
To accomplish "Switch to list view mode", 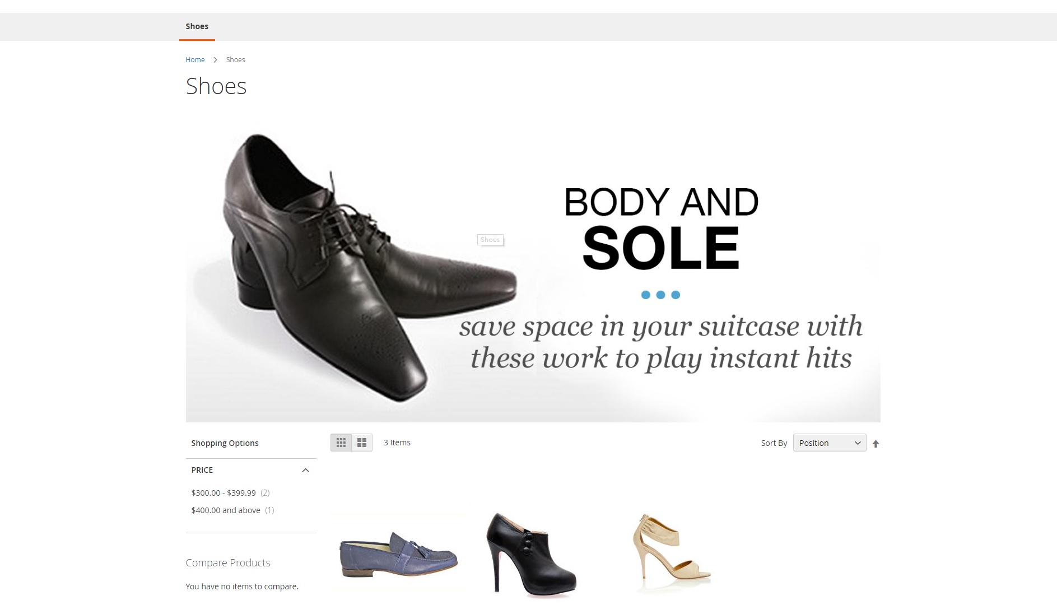I will click(362, 443).
